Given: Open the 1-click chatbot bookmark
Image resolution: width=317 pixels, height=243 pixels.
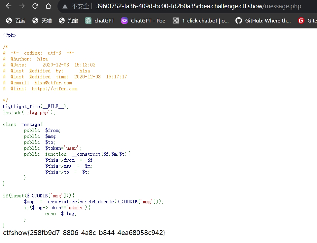Looking at the screenshot, I should coord(200,20).
